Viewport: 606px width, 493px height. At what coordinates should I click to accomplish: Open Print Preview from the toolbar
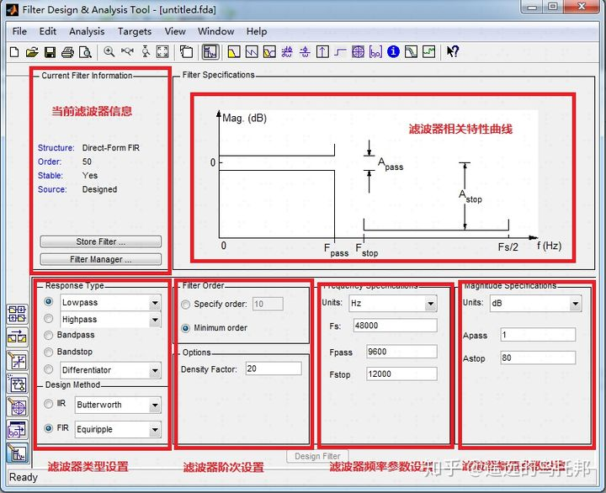point(85,52)
